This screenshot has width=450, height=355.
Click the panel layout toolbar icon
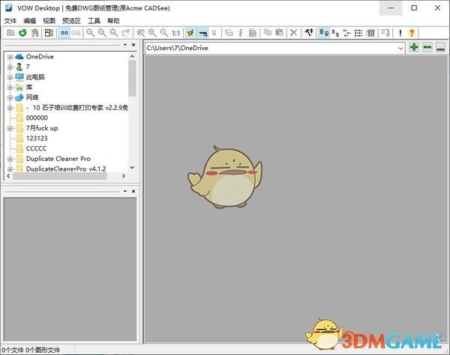tap(49, 33)
